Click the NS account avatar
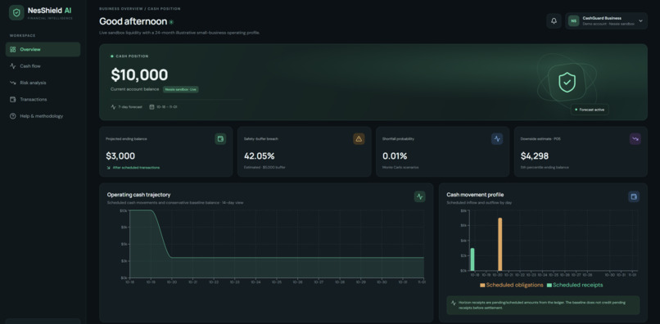This screenshot has height=324, width=660. click(573, 20)
